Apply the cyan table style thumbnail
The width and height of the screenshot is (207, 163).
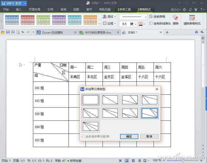(x=75, y=20)
